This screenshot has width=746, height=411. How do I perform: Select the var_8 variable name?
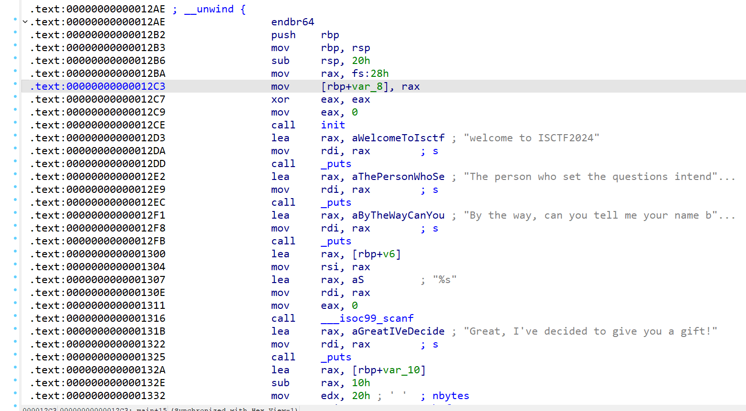[x=367, y=86]
